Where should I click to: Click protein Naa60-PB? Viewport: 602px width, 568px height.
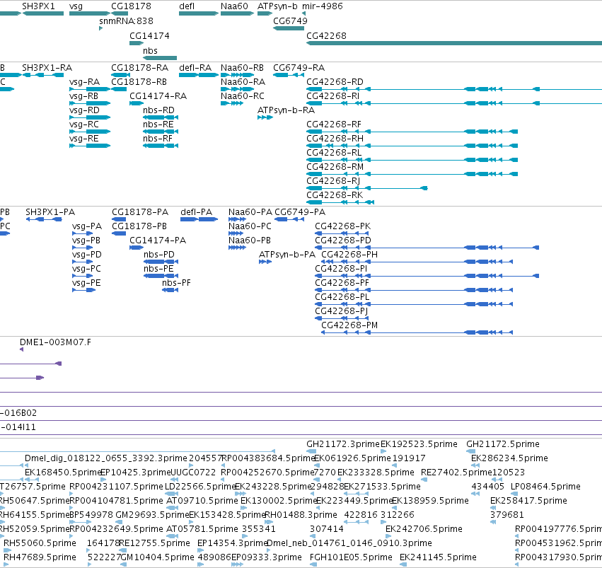point(250,240)
